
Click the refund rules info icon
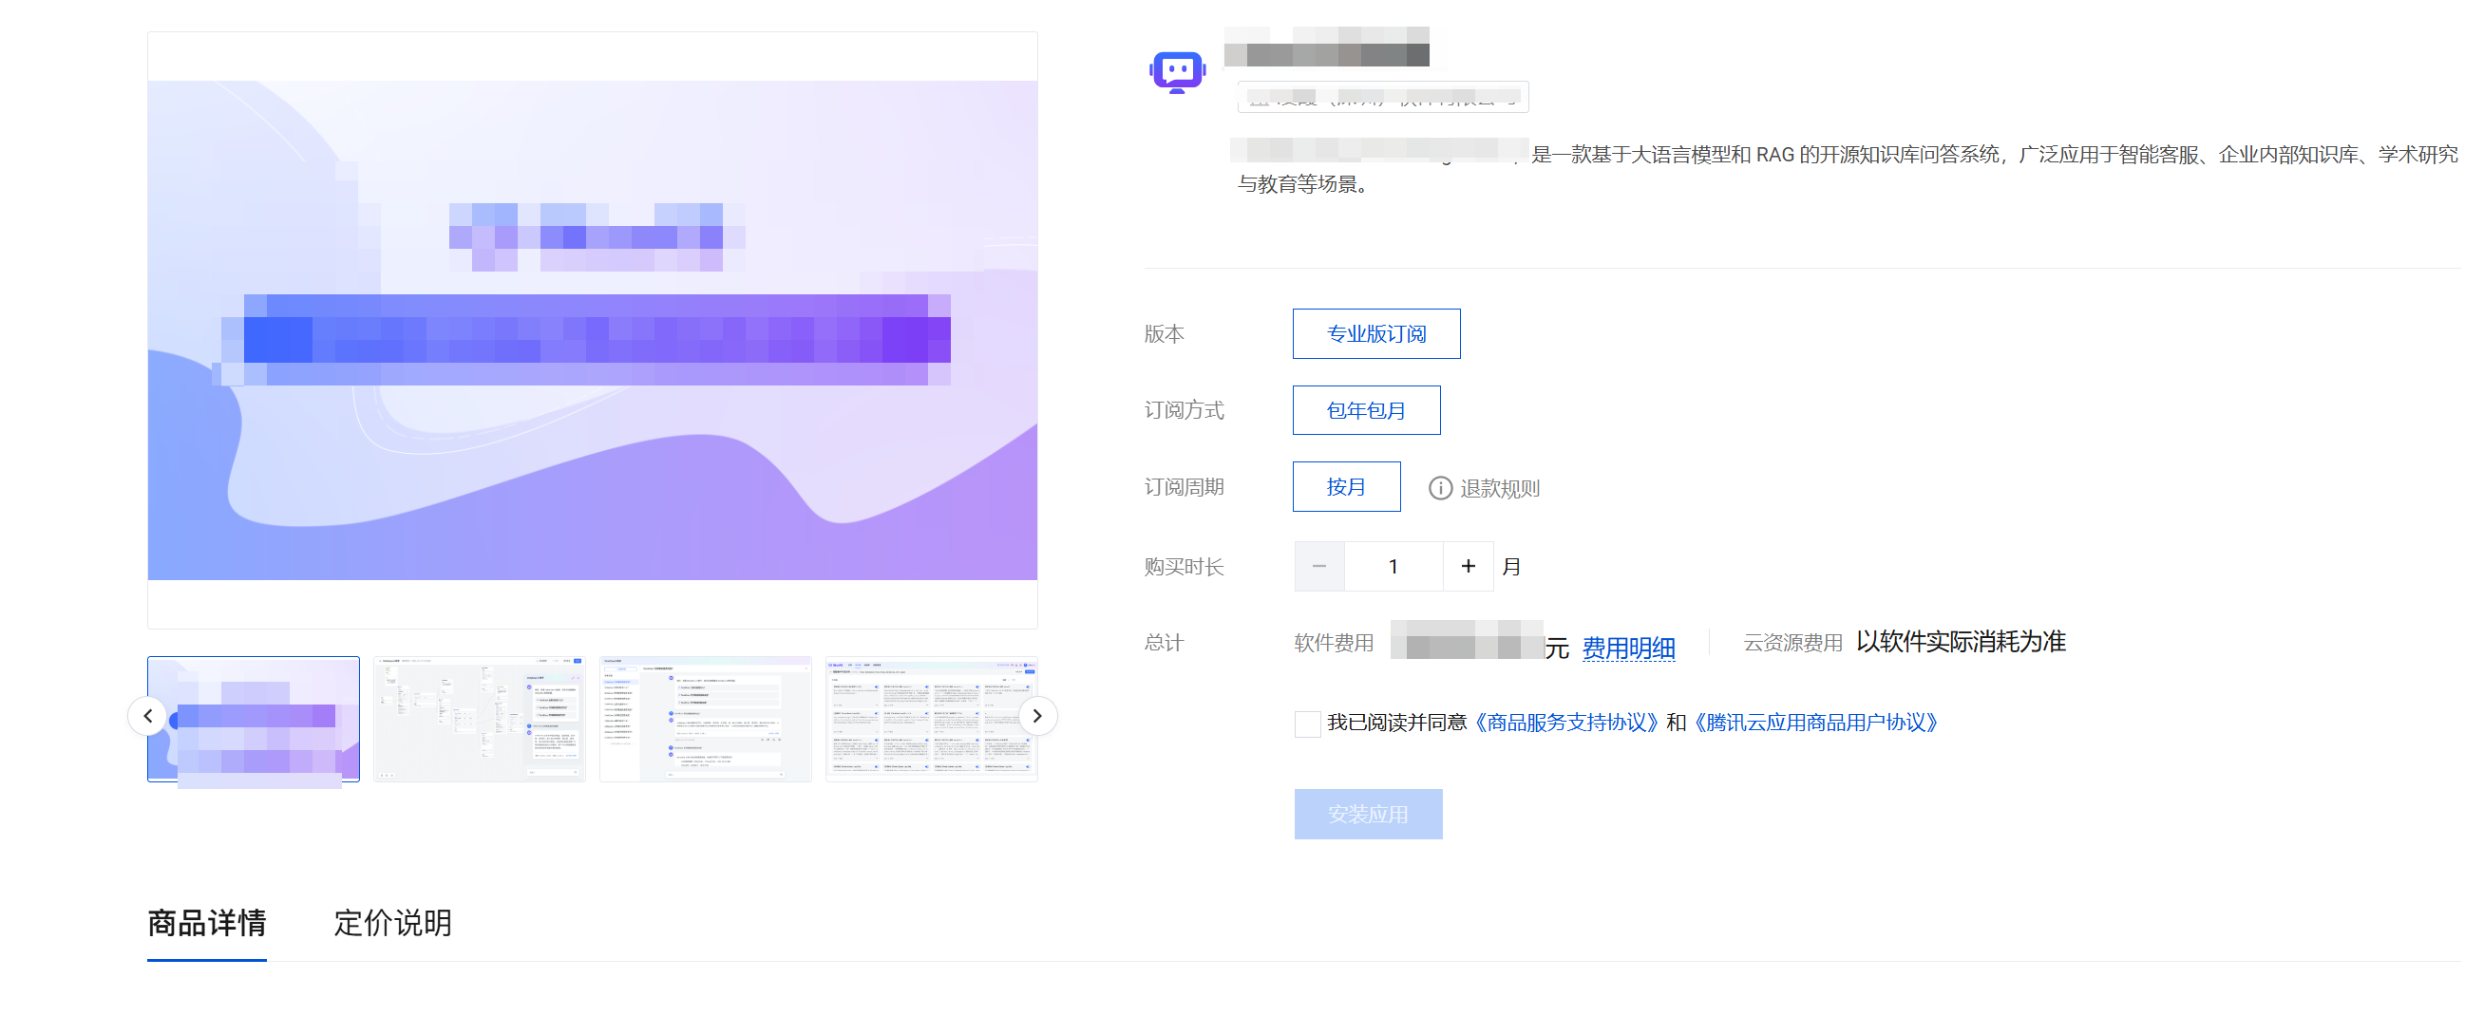tap(1440, 489)
